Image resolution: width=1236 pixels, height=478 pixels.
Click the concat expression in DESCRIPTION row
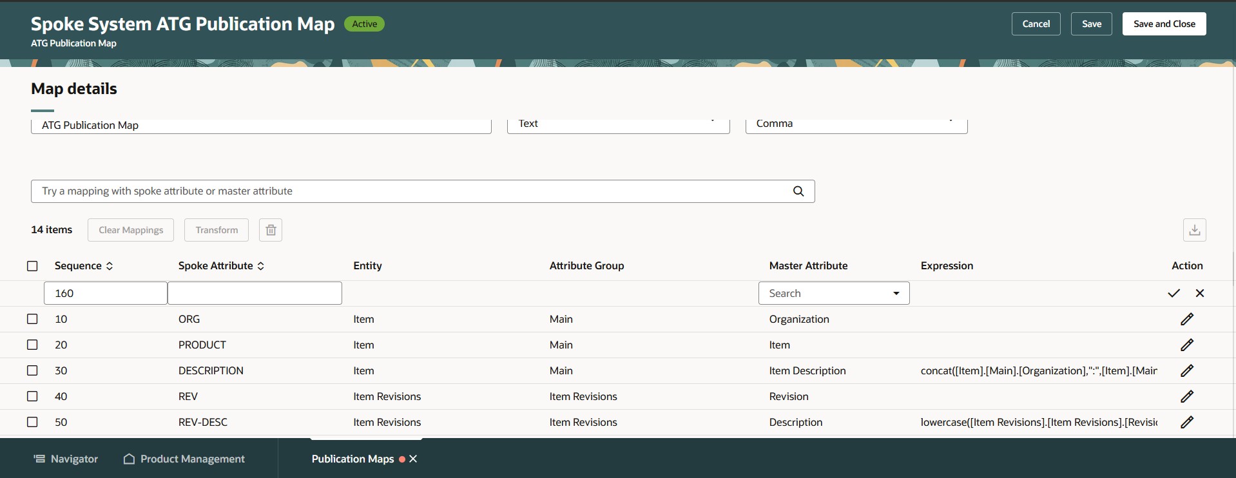click(1039, 370)
